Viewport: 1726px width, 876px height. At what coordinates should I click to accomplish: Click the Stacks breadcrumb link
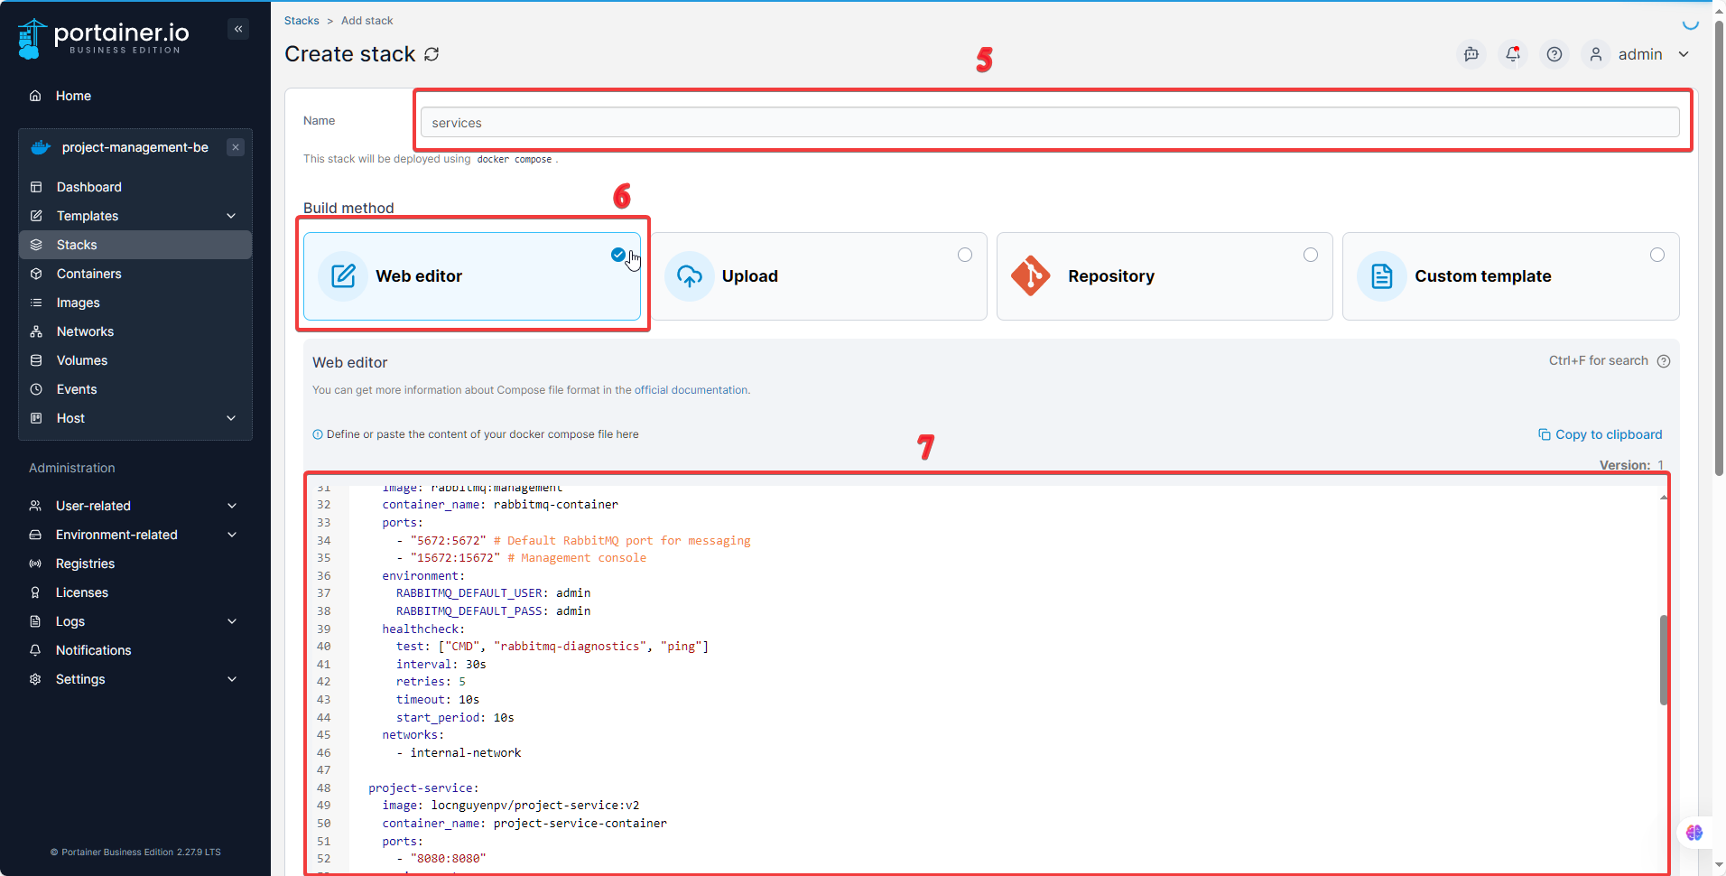(302, 21)
